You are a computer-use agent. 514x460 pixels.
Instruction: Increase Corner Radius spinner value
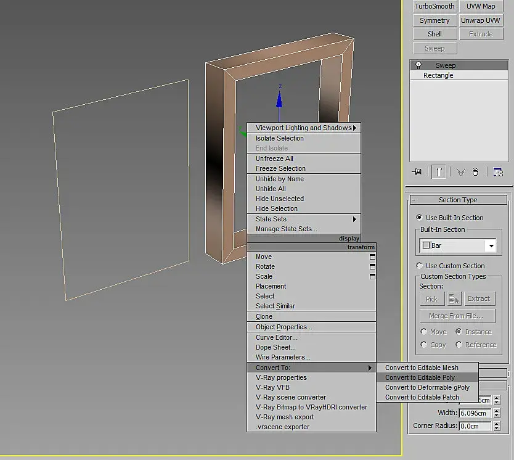(497, 424)
